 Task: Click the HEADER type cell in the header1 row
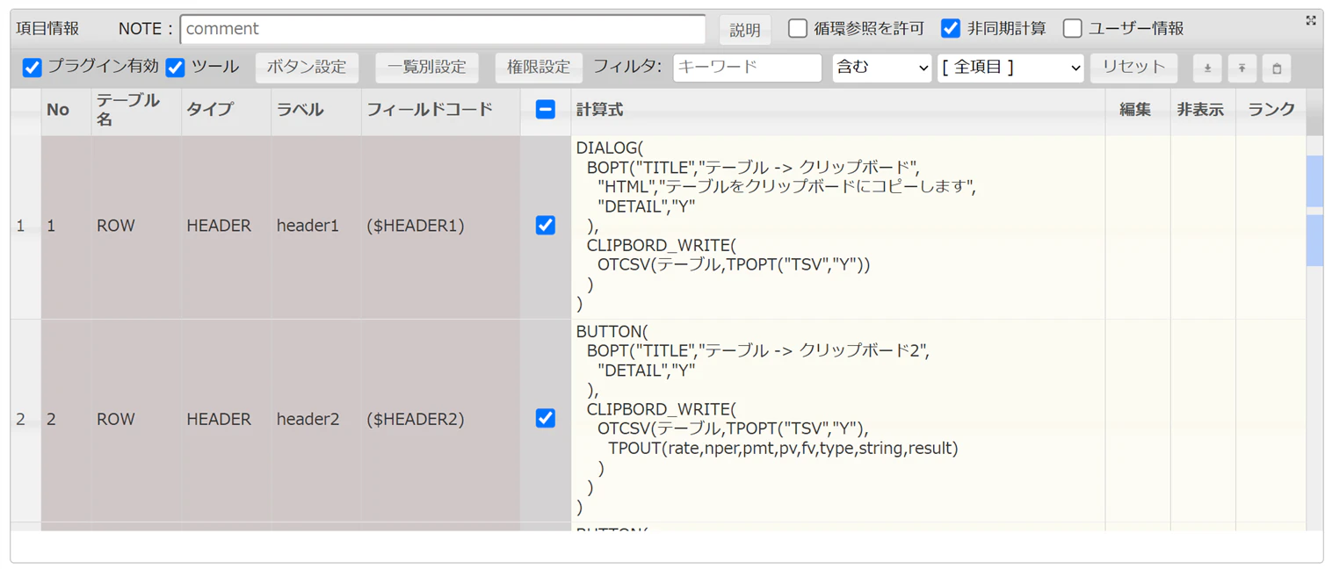coord(226,227)
